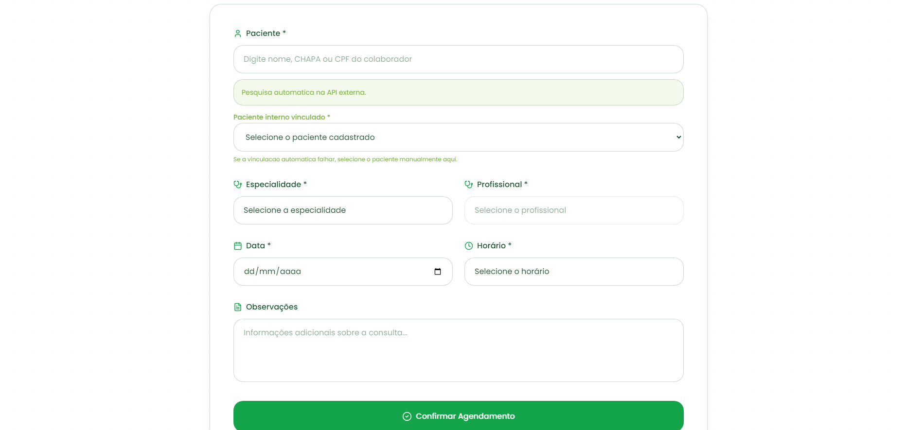
Task: Click the Paciente label text
Action: point(266,34)
